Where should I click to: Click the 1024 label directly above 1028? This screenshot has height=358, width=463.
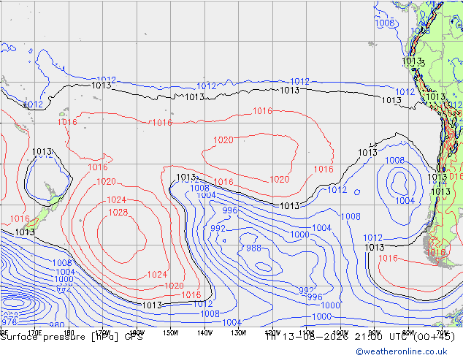116,200
